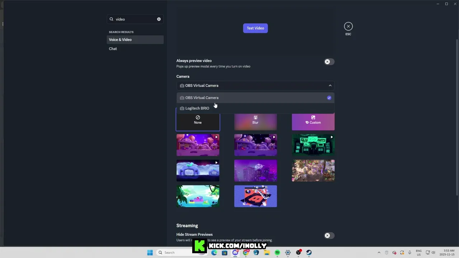Click the SEARCH RESULTS header
This screenshot has width=459, height=258.
point(121,32)
